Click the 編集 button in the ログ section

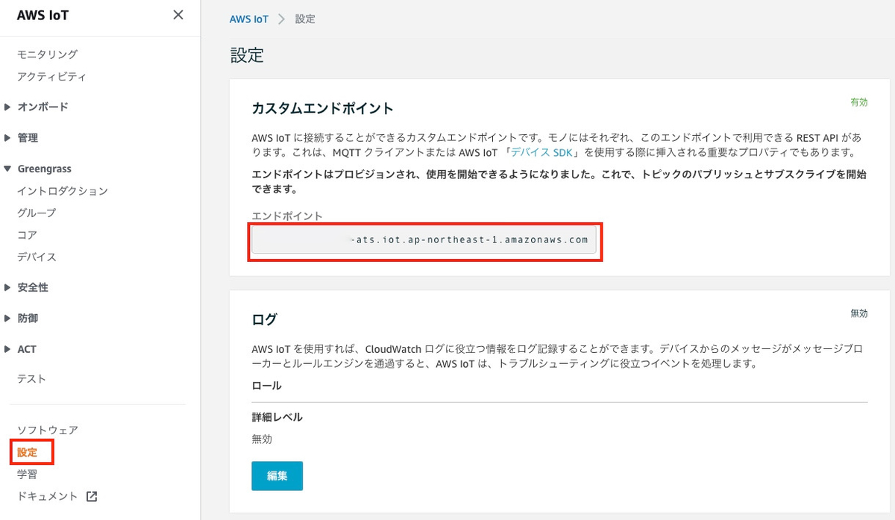point(277,475)
